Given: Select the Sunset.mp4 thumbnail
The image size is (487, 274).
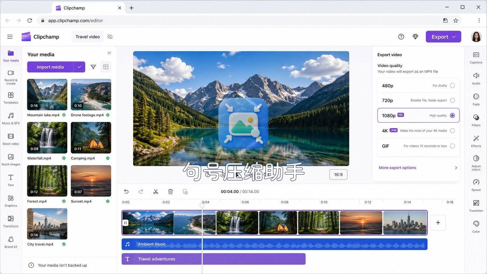Looking at the screenshot, I should (91, 181).
